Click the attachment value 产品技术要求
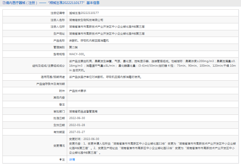 coord(78,91)
